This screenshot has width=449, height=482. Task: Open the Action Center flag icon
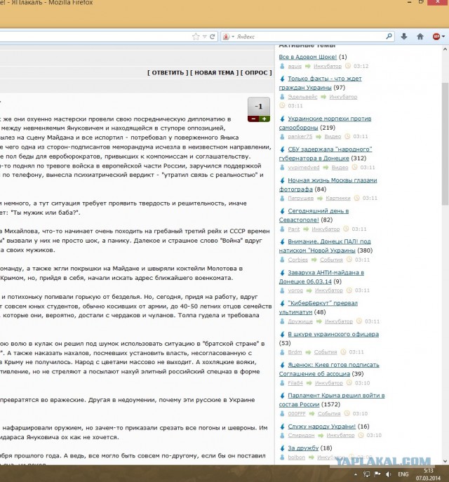point(377,474)
